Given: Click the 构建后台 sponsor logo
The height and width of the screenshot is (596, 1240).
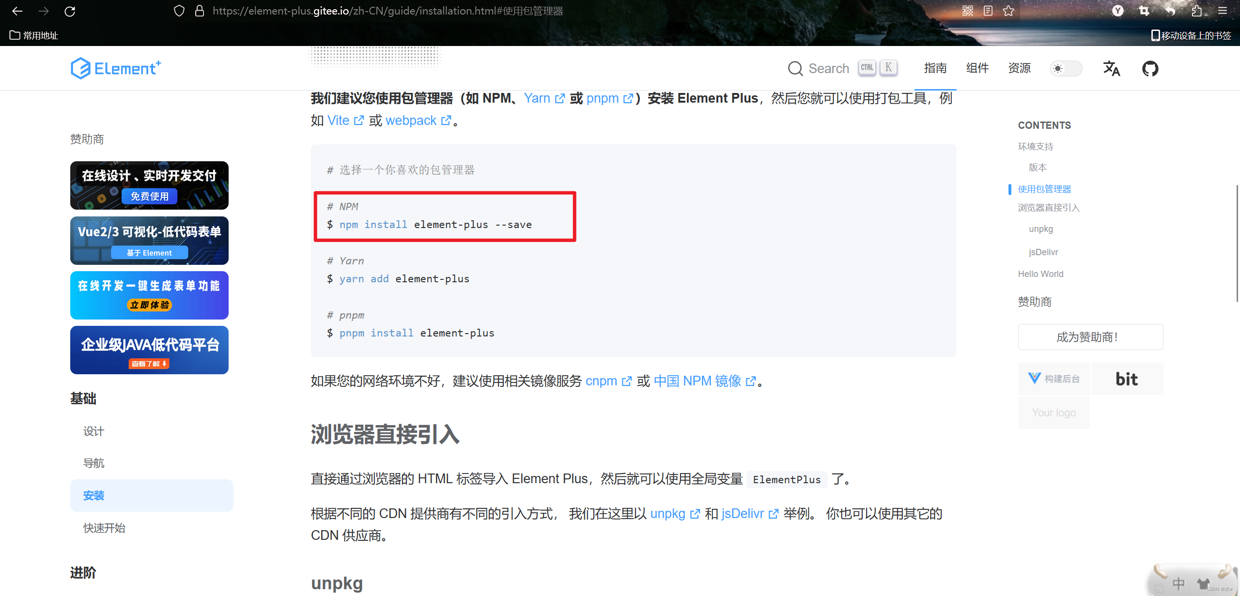Looking at the screenshot, I should pos(1054,379).
